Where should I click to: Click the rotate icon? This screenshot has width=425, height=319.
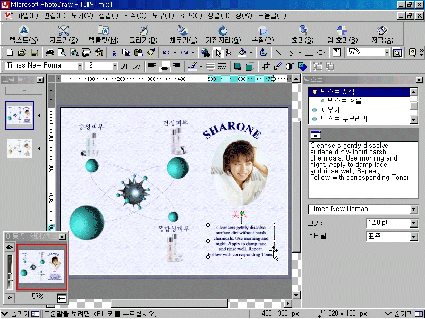pos(263,52)
